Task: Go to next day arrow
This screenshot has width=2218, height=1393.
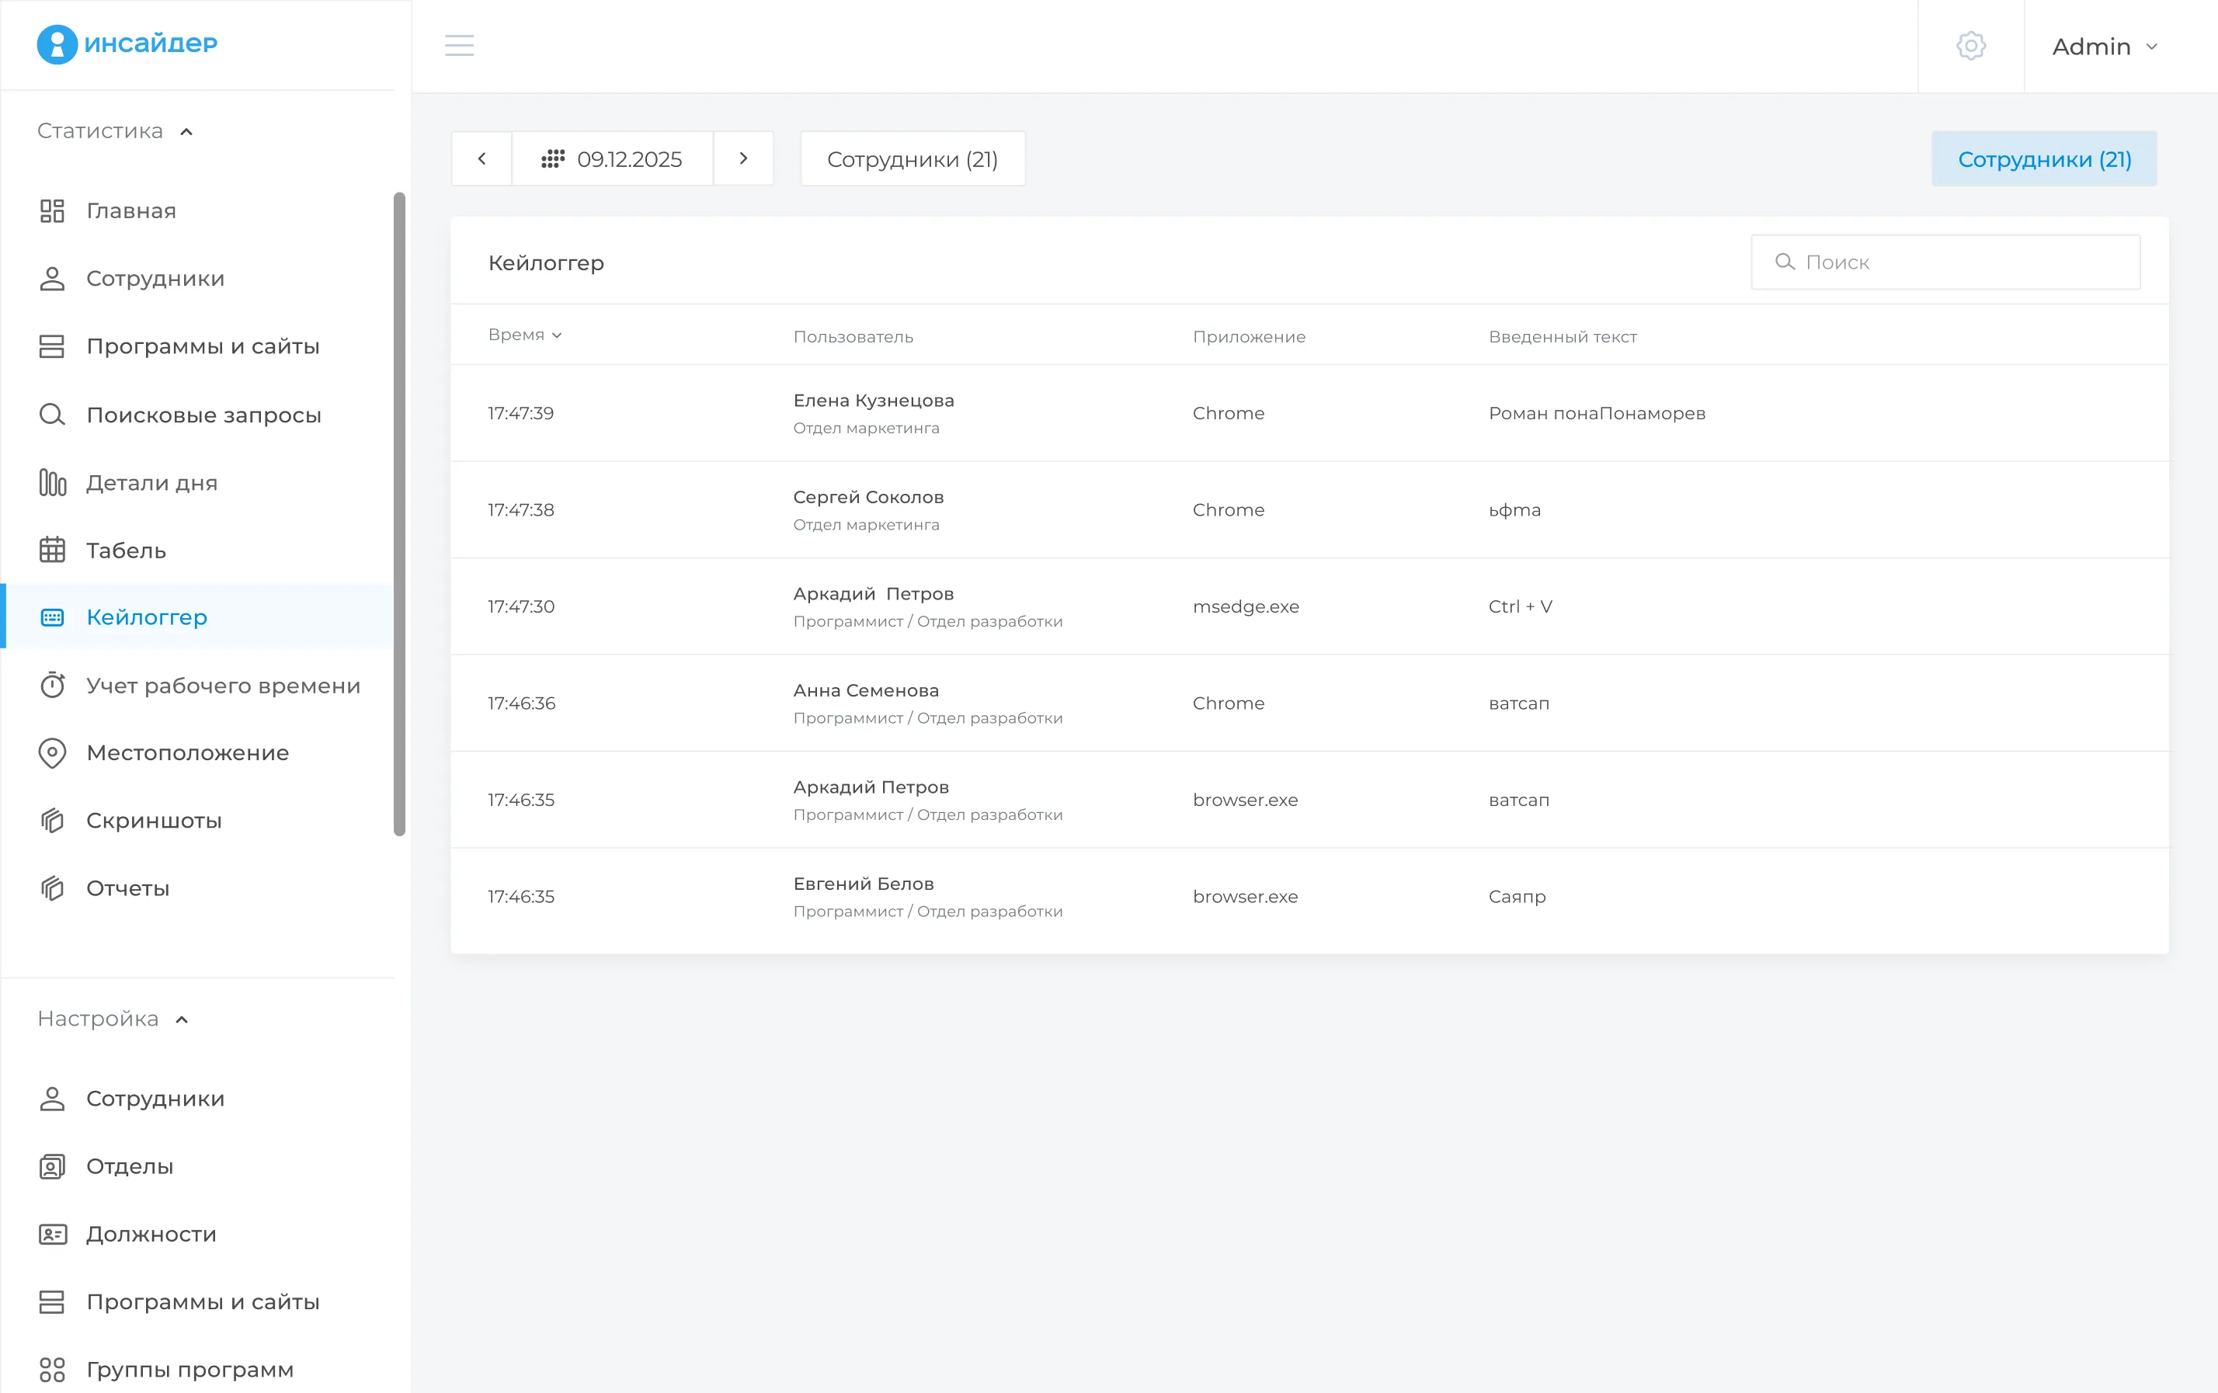Action: pyautogui.click(x=743, y=158)
